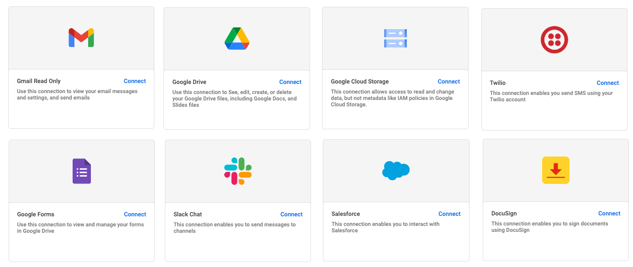This screenshot has width=633, height=267.
Task: Click the DocuSign card title
Action: pyautogui.click(x=503, y=213)
